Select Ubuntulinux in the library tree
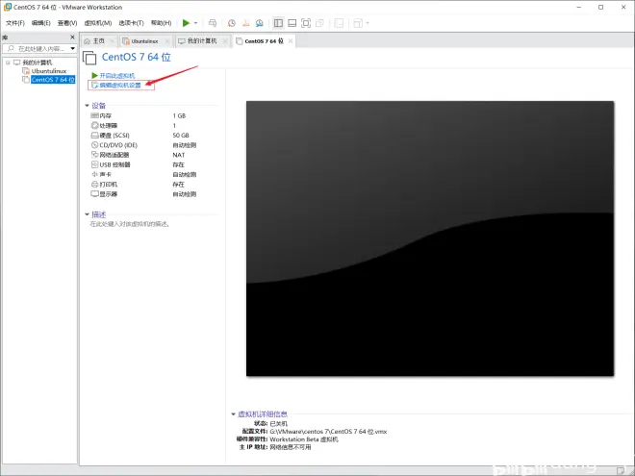 click(x=49, y=71)
